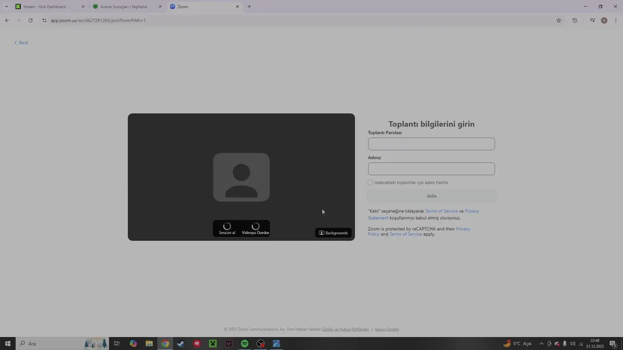
Task: Click the OneDrive cloud tray icon
Action: pos(557,344)
